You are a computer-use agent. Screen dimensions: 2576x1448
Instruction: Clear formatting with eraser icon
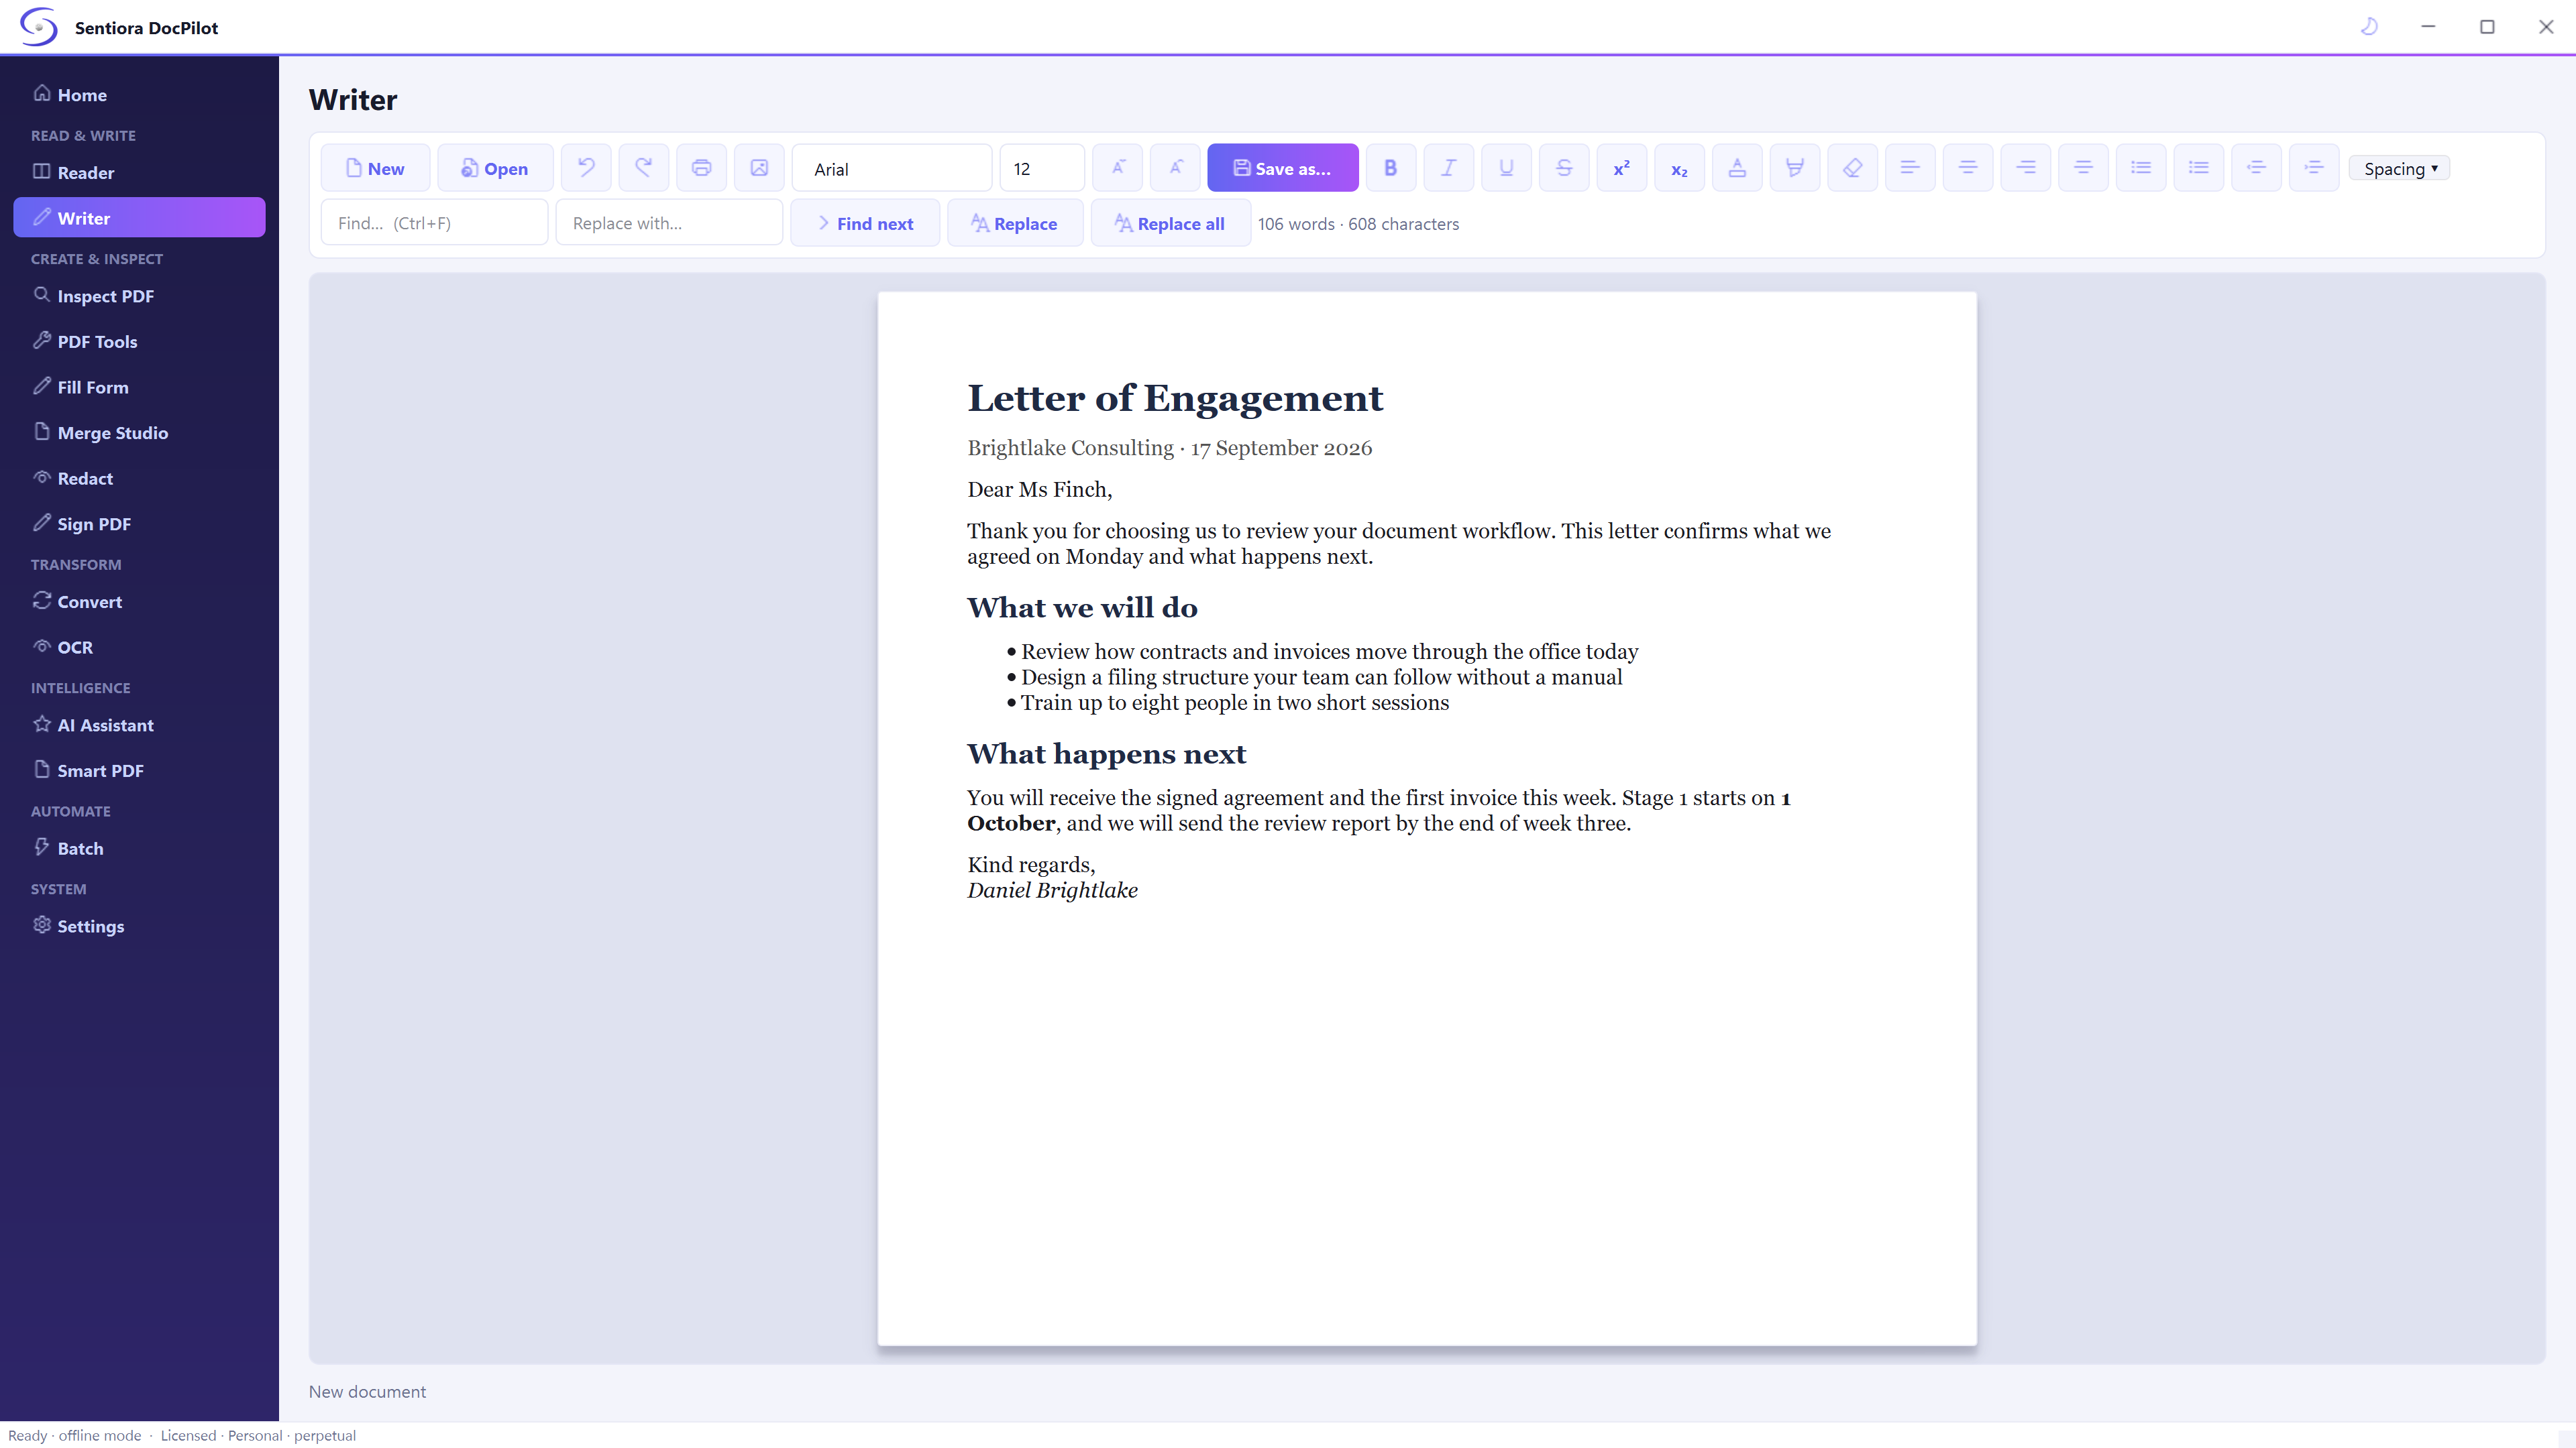[1853, 168]
